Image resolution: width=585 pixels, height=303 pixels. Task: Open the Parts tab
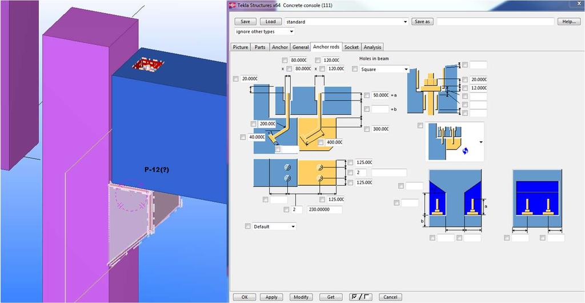[x=260, y=47]
